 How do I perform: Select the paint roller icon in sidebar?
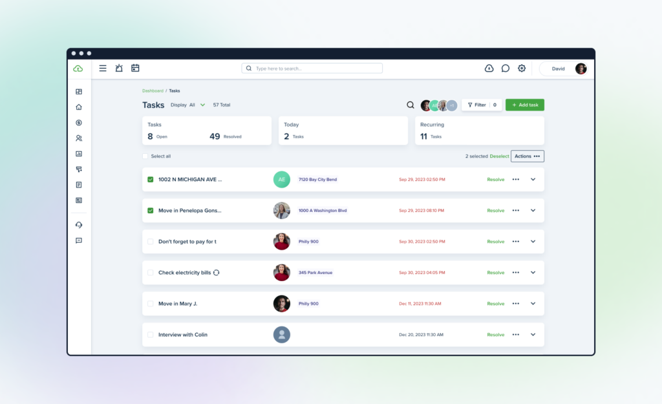click(x=79, y=169)
